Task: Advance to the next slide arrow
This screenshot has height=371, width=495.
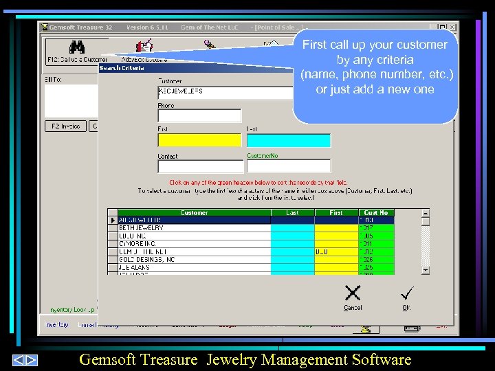Action: (x=32, y=360)
